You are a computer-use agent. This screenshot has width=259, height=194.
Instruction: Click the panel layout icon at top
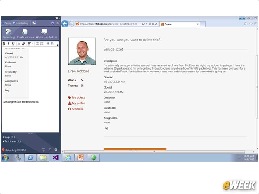(56, 18)
